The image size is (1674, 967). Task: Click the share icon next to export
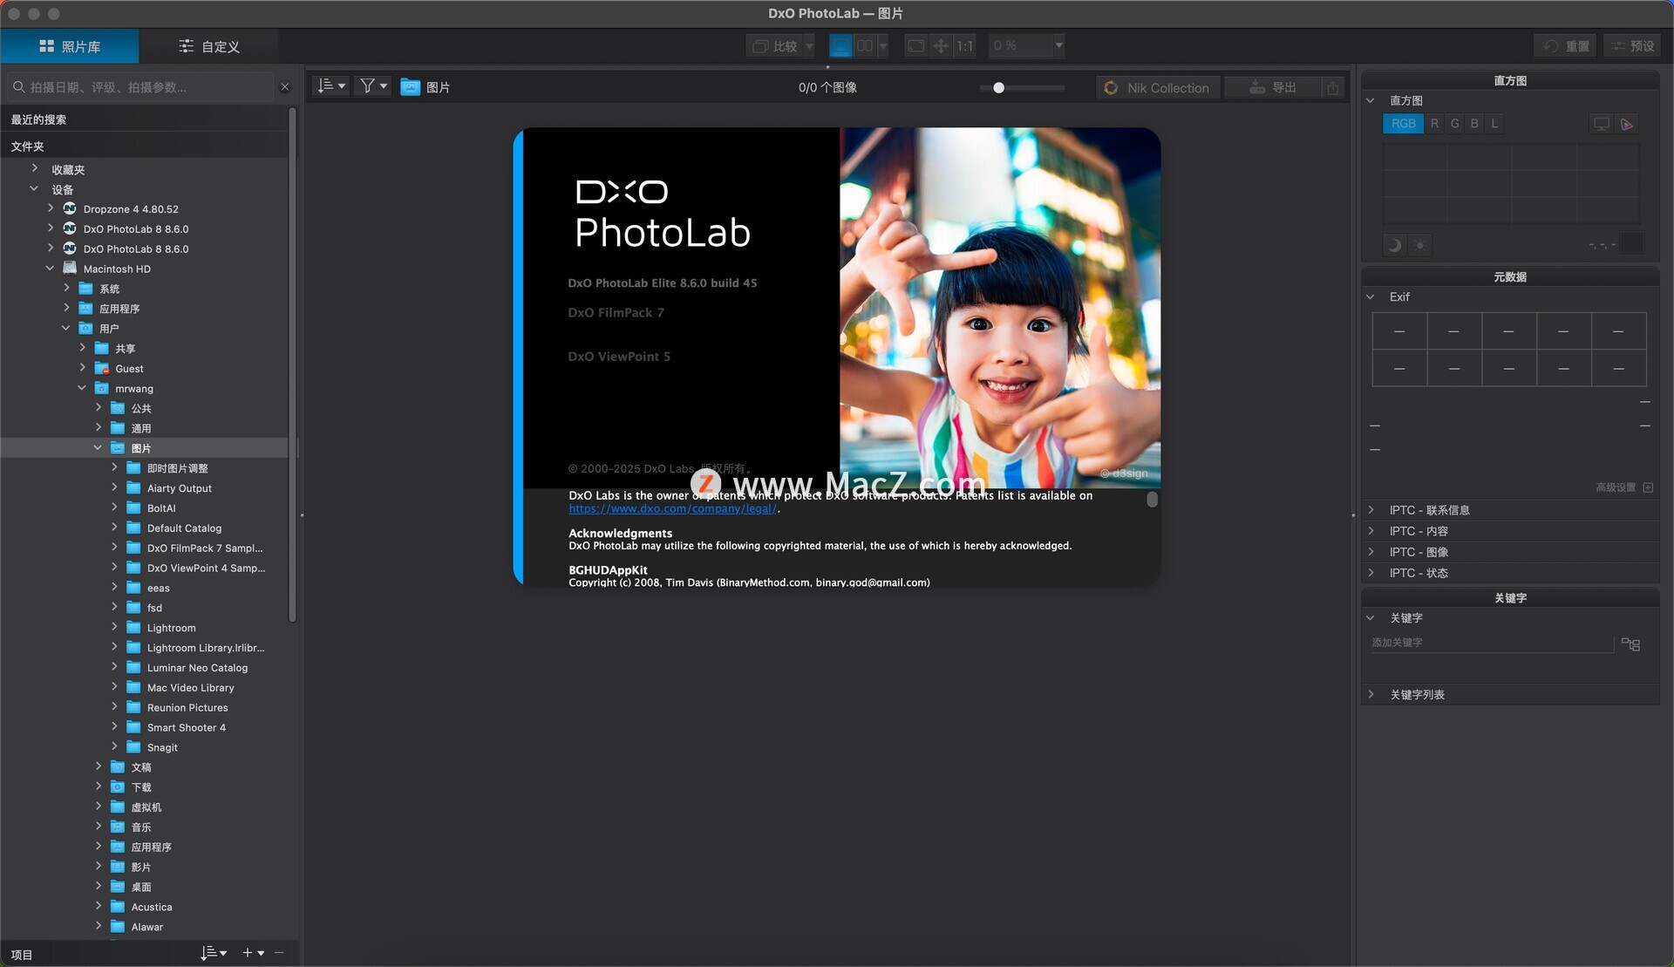pos(1332,87)
